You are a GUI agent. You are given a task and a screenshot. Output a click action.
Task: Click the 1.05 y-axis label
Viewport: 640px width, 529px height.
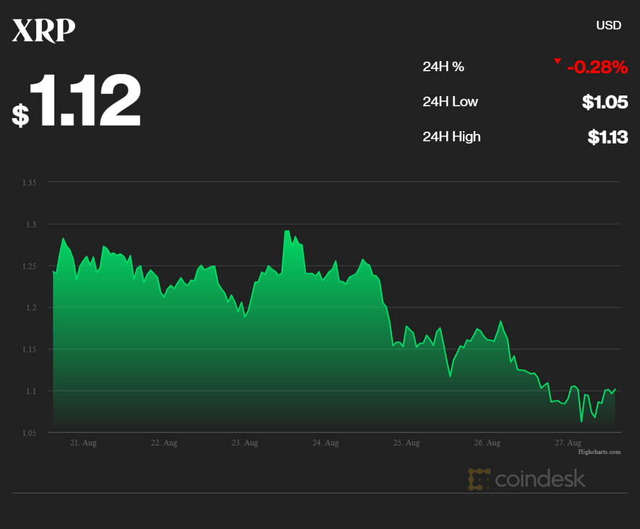coord(29,433)
